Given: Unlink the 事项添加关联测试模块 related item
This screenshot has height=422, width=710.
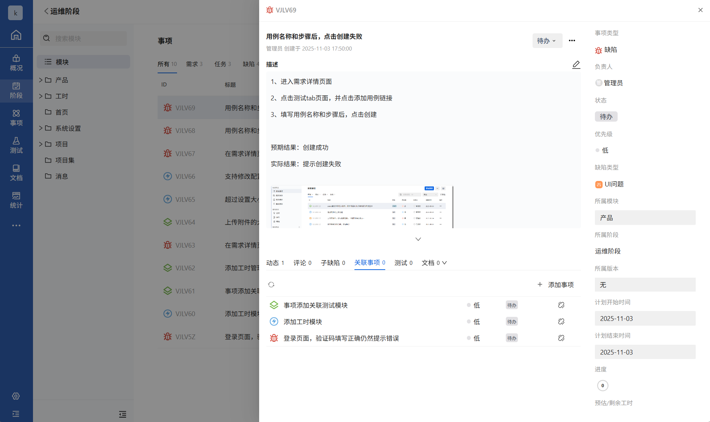Looking at the screenshot, I should pyautogui.click(x=561, y=305).
